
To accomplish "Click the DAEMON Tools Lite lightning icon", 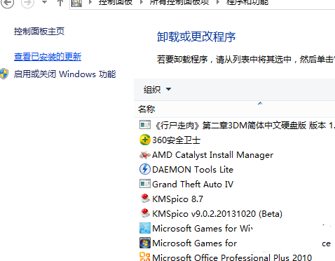I will coord(145,169).
